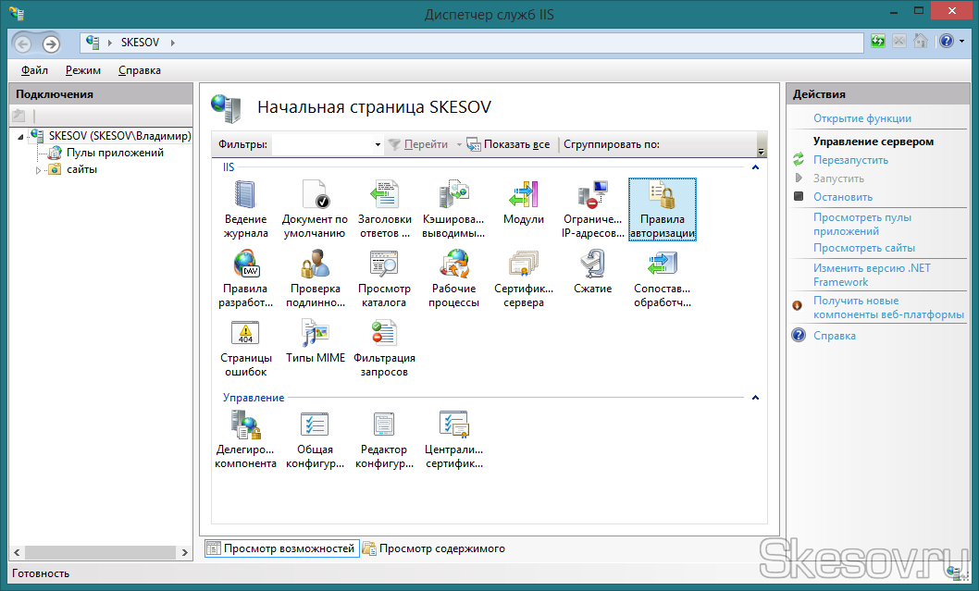Viewport: 979px width, 591px height.
Task: Select Правила авторизации icon
Action: click(x=662, y=209)
